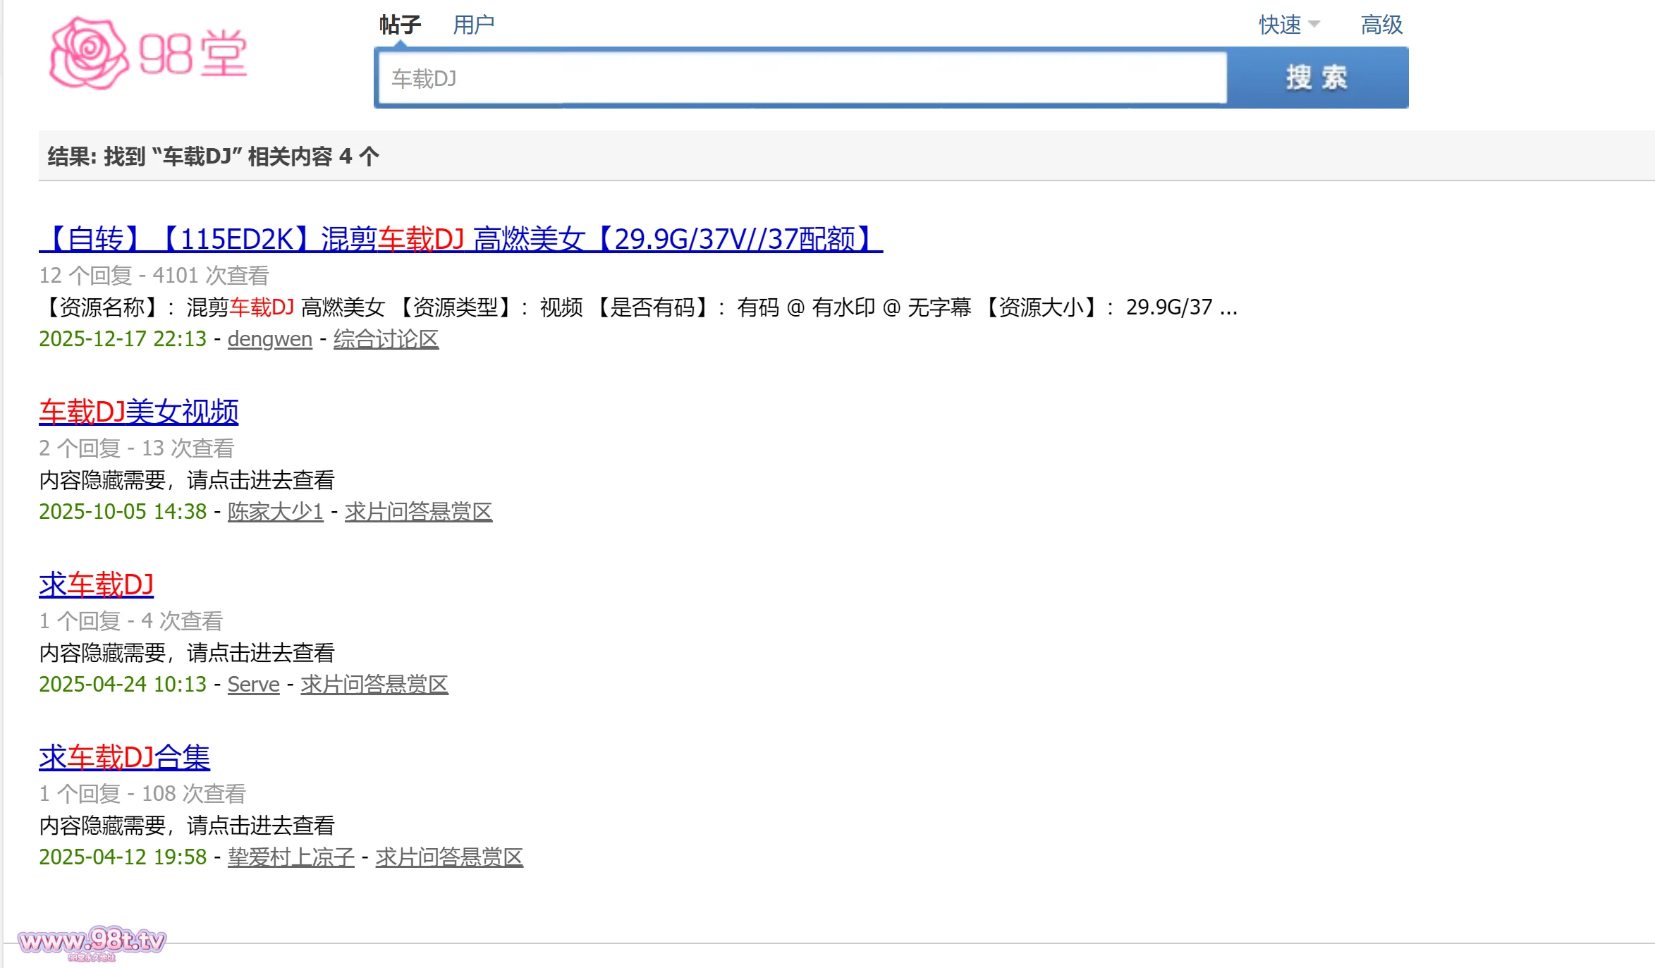
Task: View Serve's user profile
Action: point(253,685)
